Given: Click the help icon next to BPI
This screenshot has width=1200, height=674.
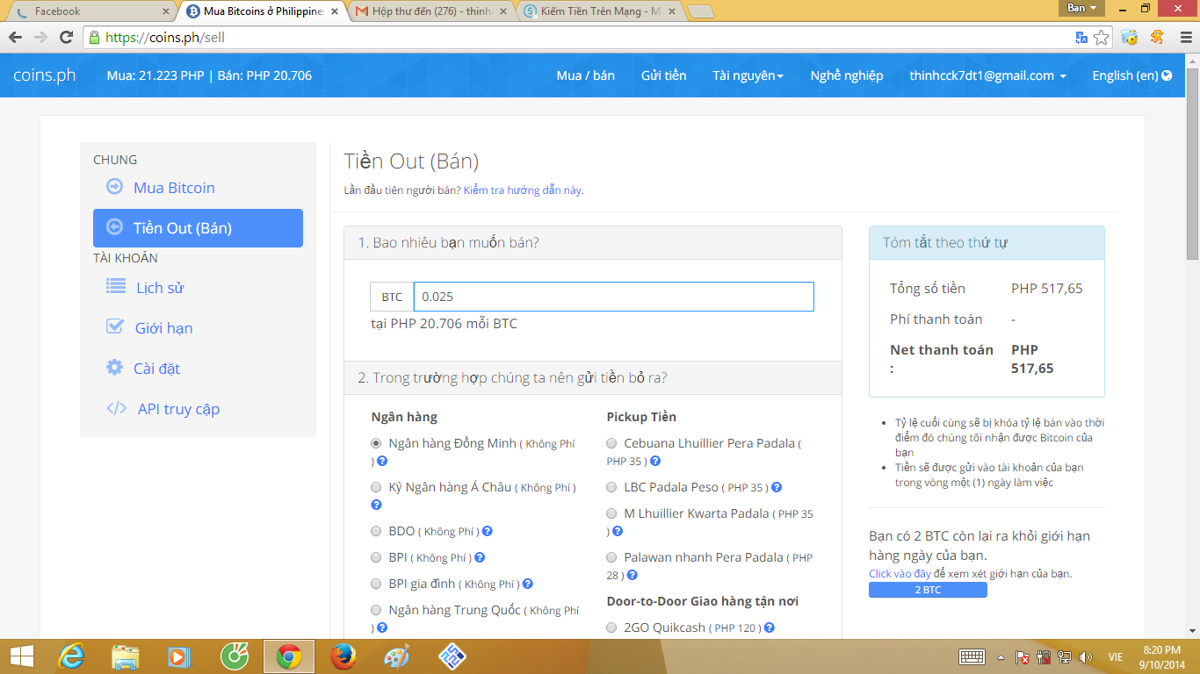Looking at the screenshot, I should [480, 557].
